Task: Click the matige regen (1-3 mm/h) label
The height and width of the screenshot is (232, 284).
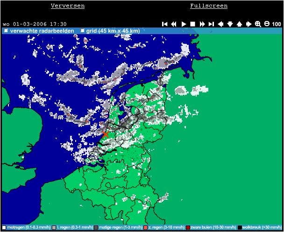Action: point(121,227)
